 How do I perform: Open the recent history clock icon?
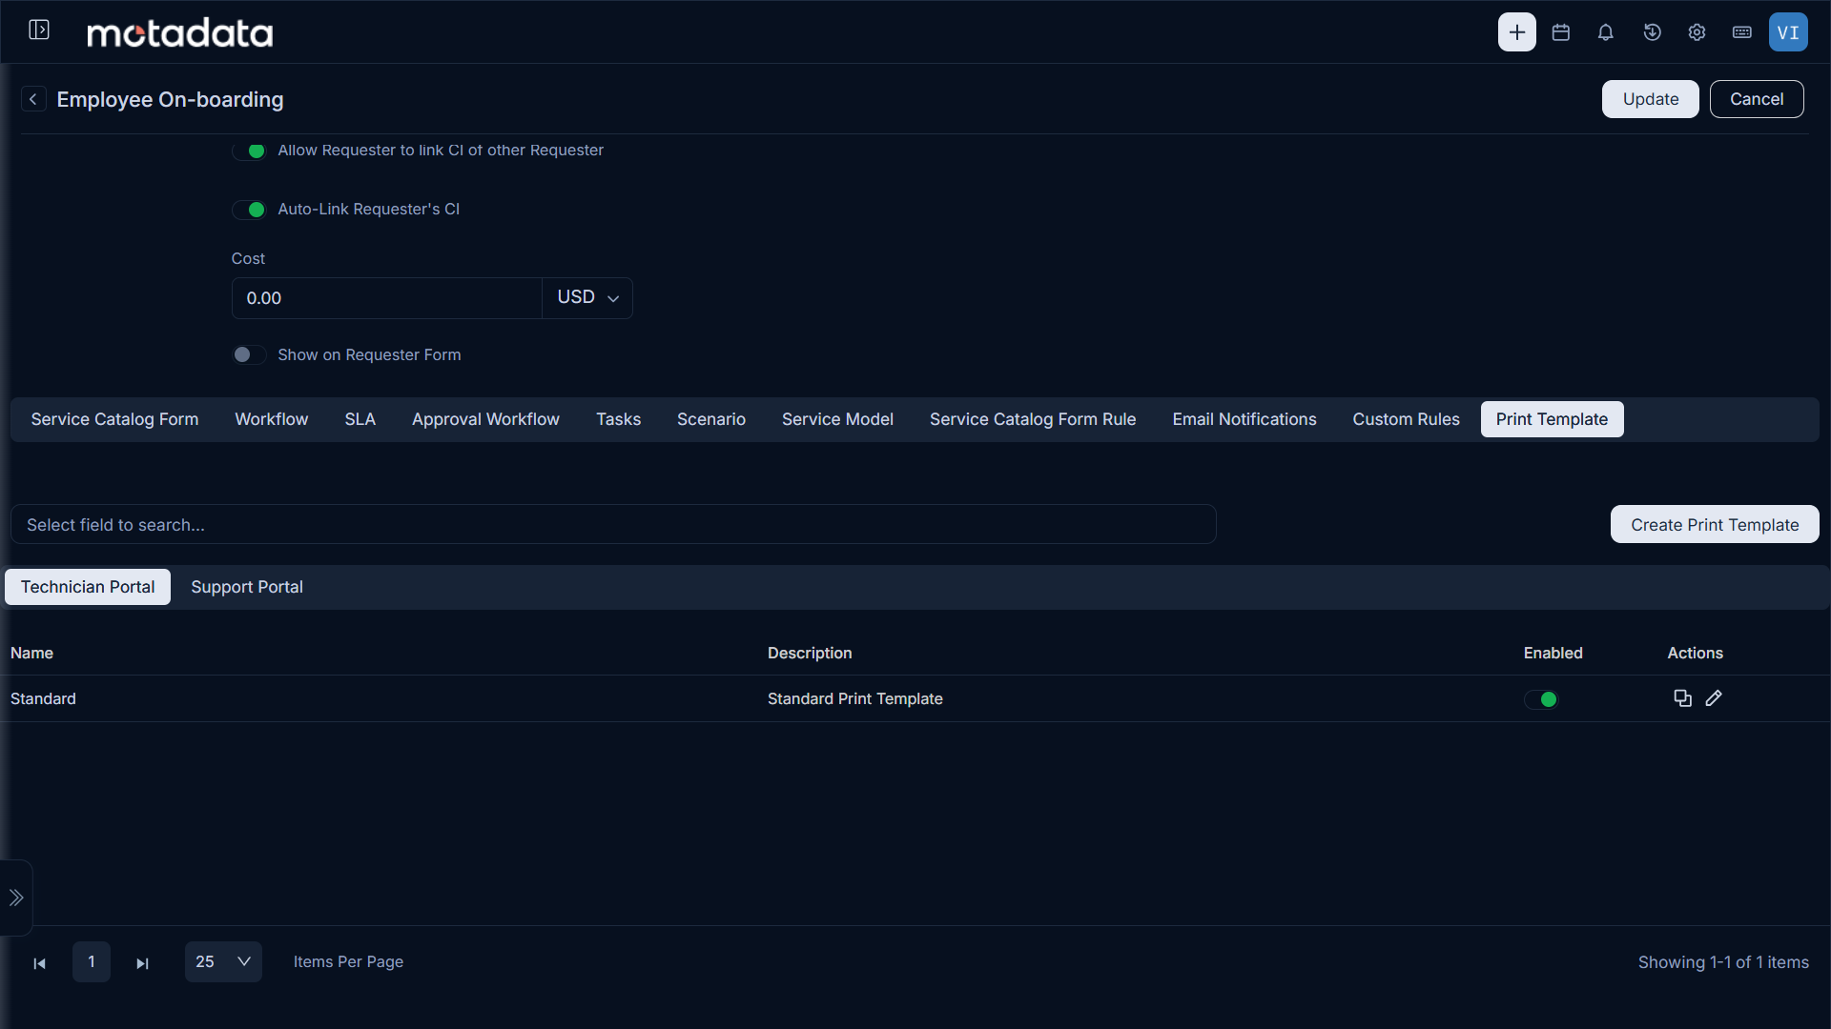(1653, 32)
